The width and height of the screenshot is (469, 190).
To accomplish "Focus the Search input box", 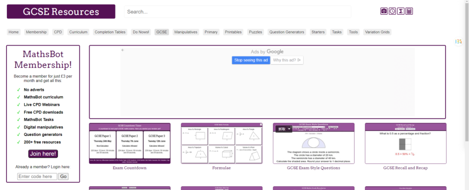I will (x=238, y=12).
